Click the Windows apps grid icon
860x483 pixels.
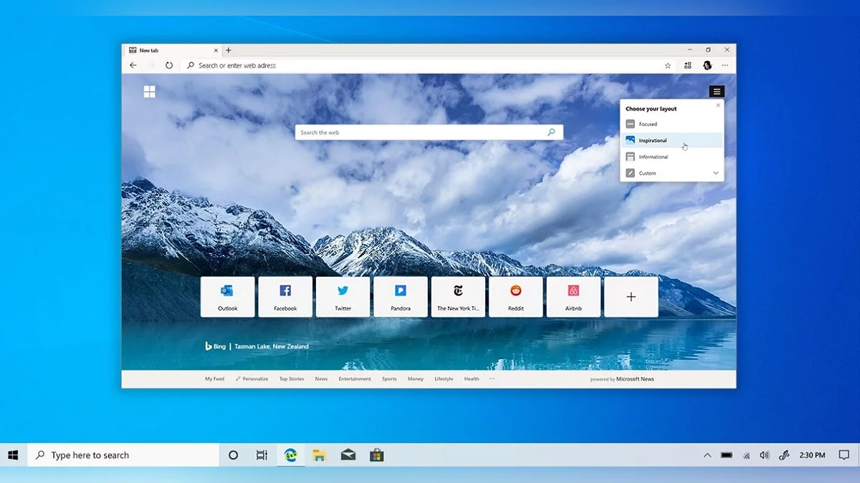click(x=149, y=92)
